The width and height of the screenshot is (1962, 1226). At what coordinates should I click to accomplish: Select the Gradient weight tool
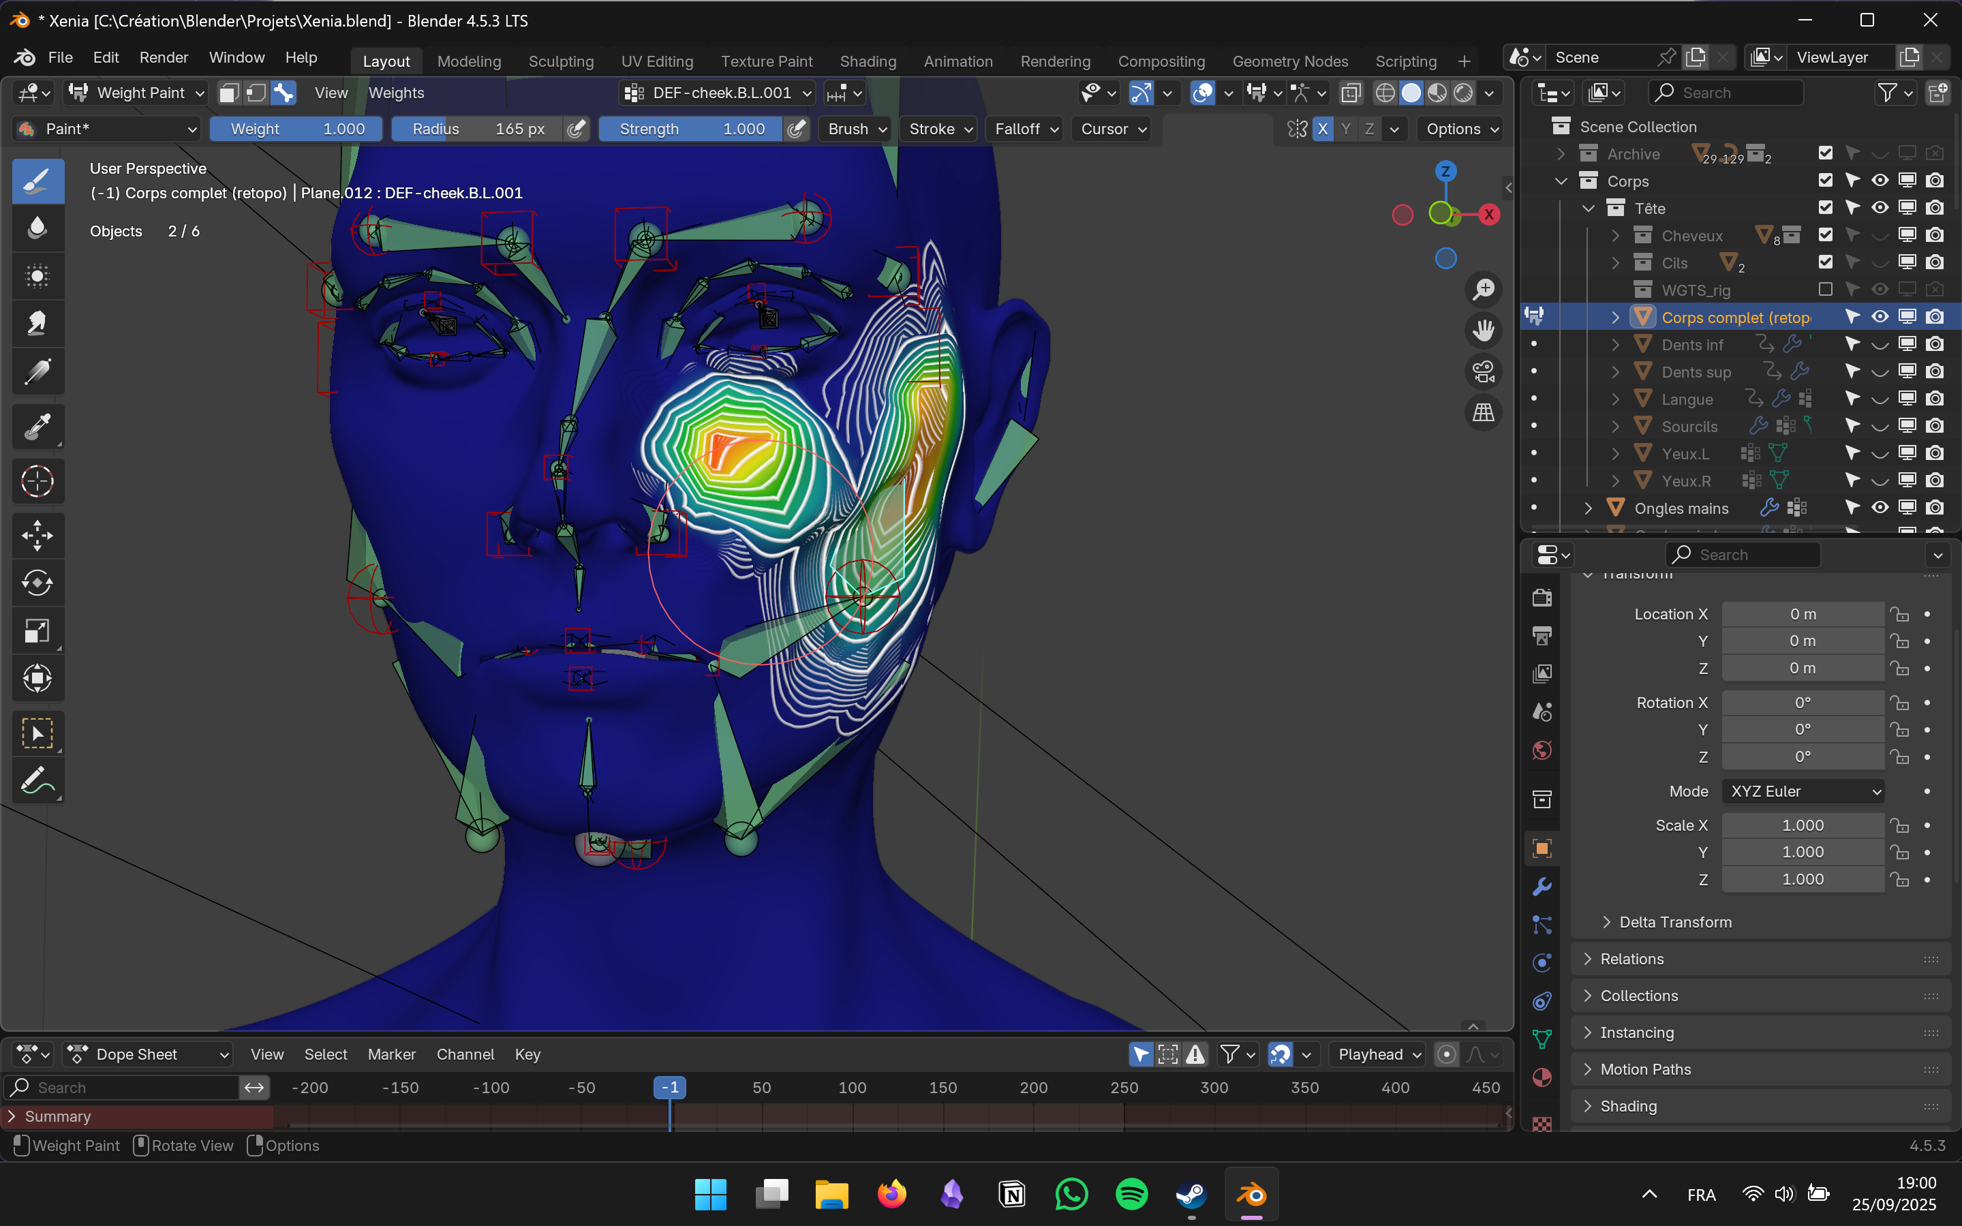click(37, 372)
